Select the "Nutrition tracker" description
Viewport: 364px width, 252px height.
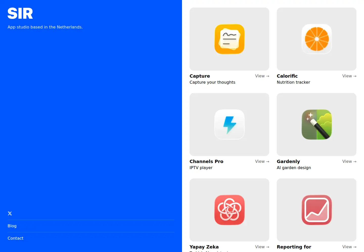293,82
